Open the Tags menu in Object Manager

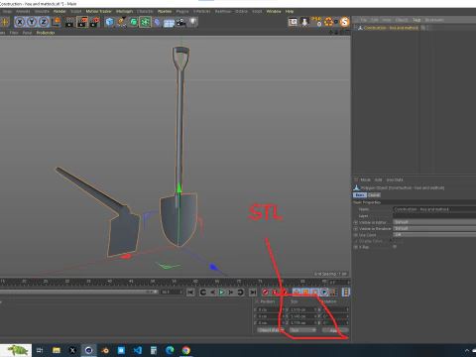point(416,20)
